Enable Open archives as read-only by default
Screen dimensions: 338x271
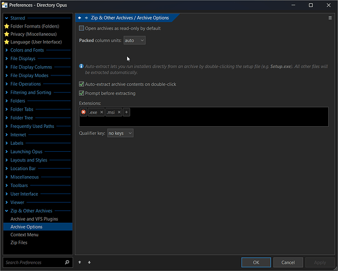[x=81, y=28]
